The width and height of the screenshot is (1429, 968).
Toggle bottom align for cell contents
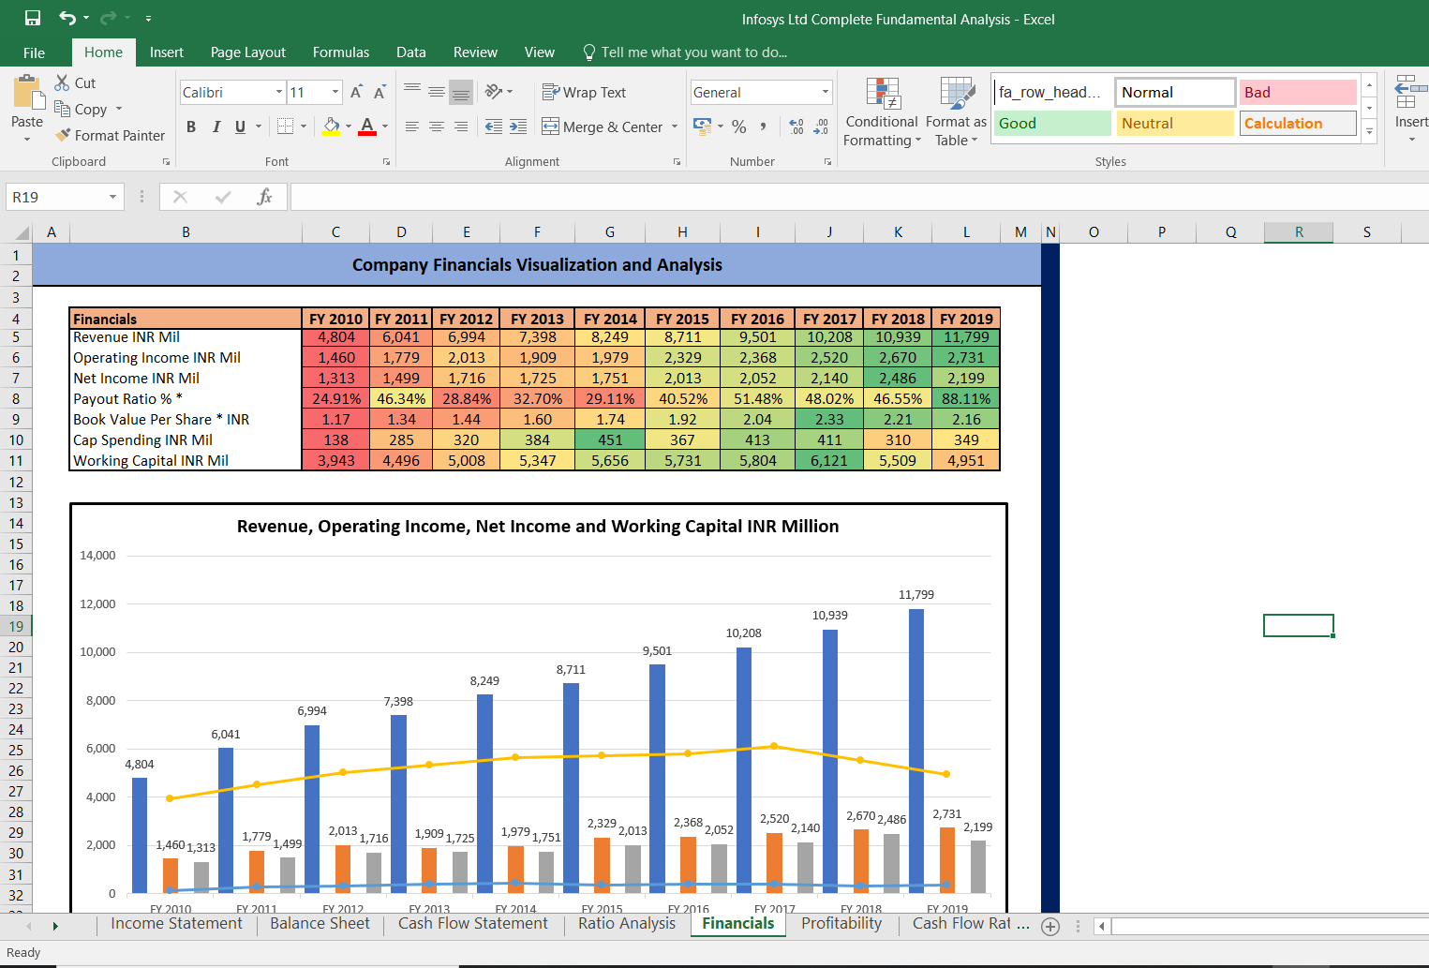click(461, 92)
